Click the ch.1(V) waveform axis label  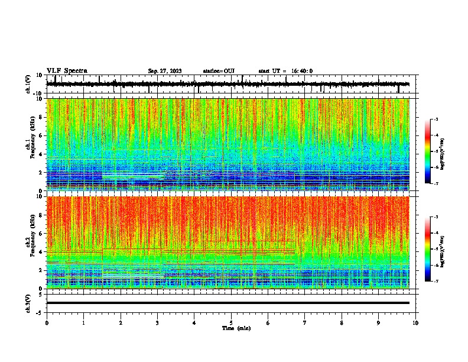click(28, 84)
